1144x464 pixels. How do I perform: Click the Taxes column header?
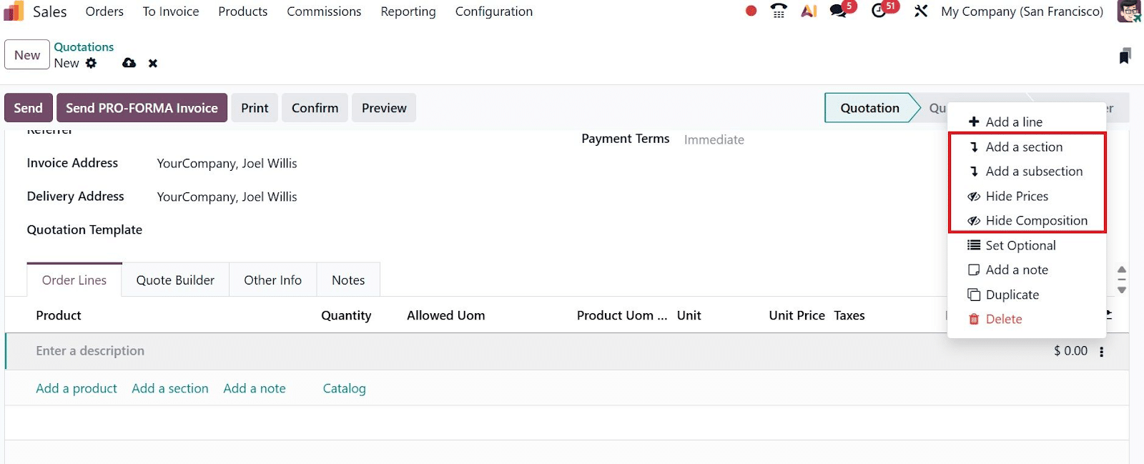point(849,315)
